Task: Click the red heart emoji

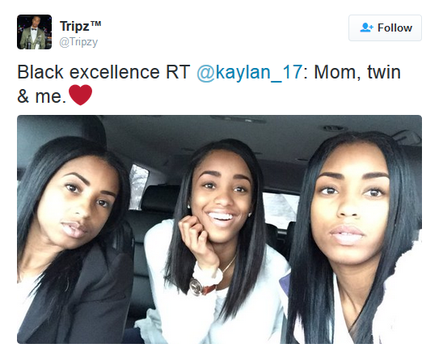Action: click(x=81, y=95)
